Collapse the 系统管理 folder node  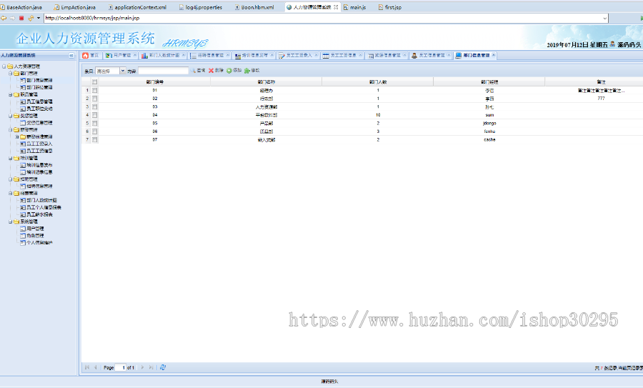pos(10,222)
